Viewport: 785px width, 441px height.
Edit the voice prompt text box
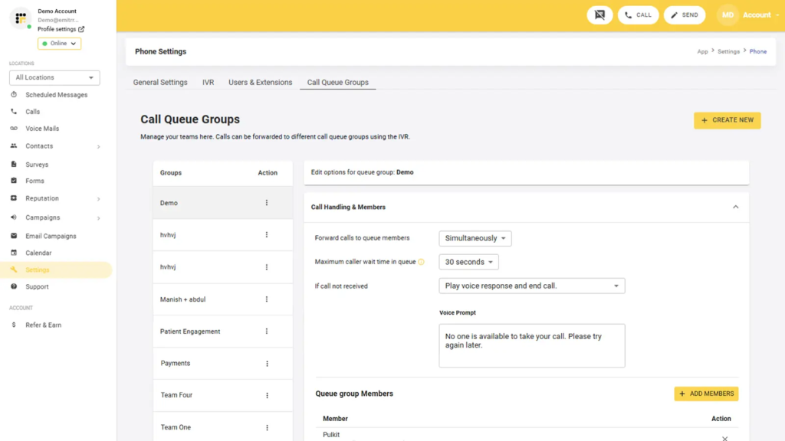point(531,345)
